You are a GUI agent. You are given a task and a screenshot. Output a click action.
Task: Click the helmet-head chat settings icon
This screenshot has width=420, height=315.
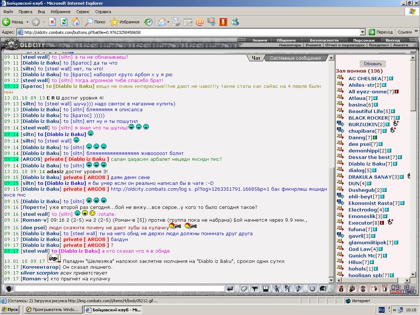pos(323,288)
